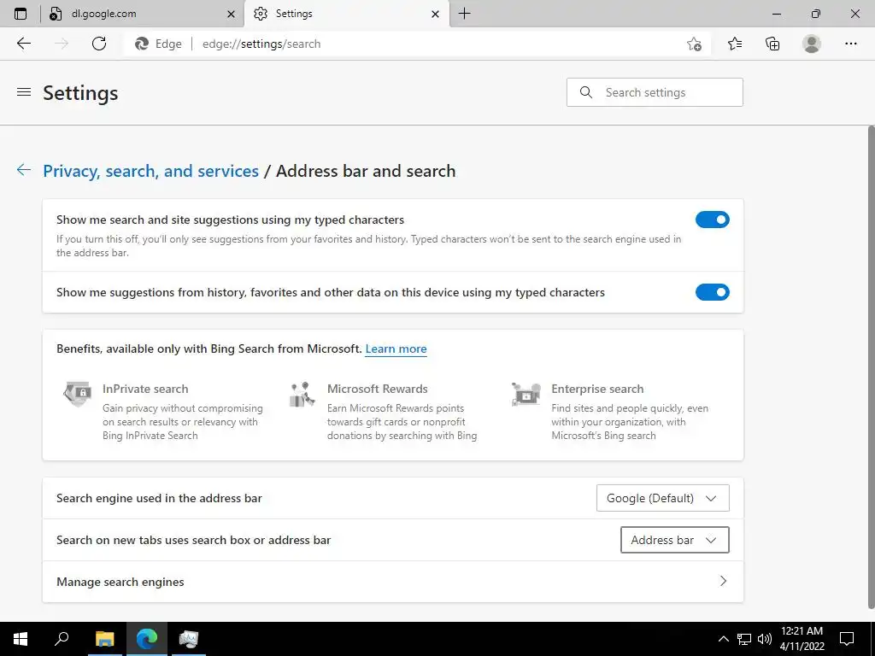Open the Collections icon
The image size is (875, 656).
pyautogui.click(x=772, y=44)
